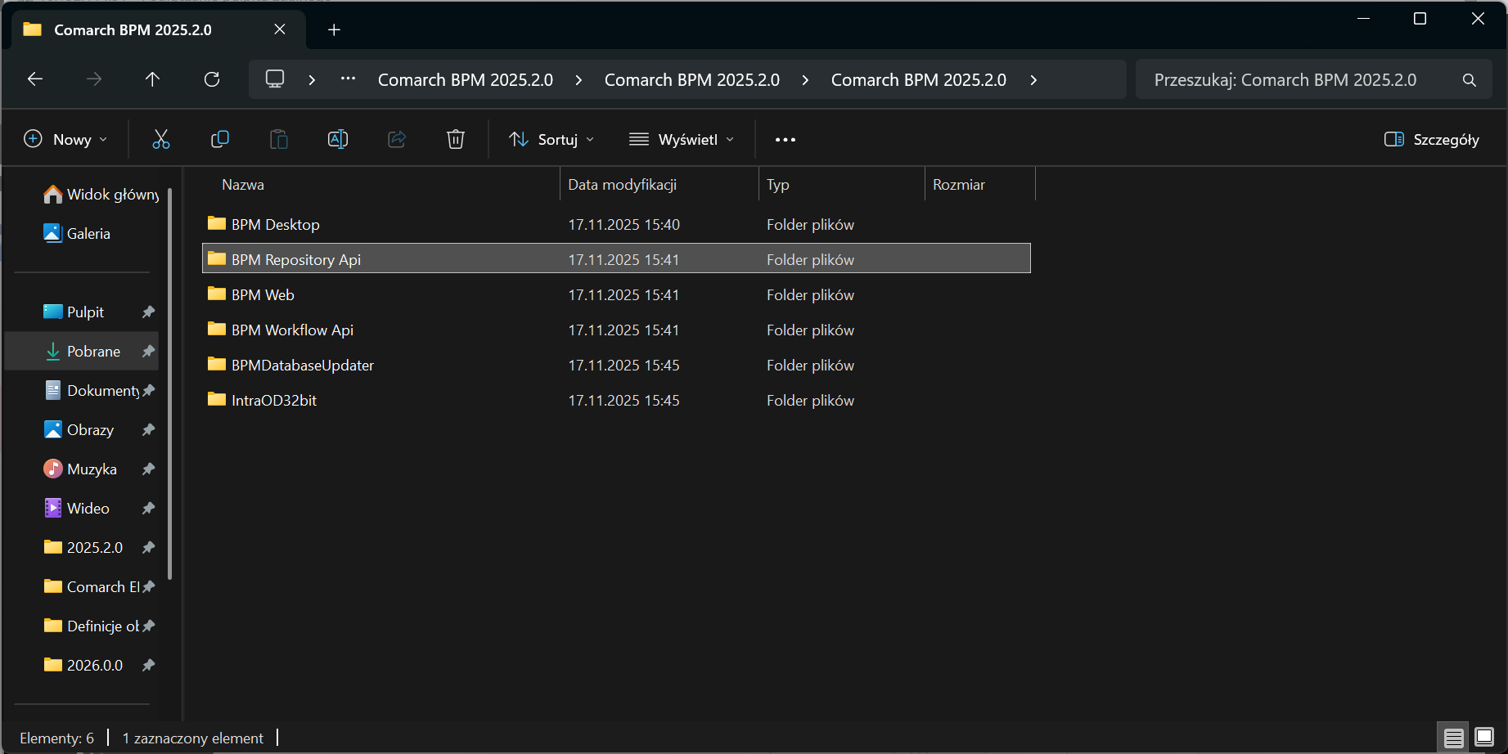Navigate back with the left arrow
The width and height of the screenshot is (1508, 754).
pos(35,79)
